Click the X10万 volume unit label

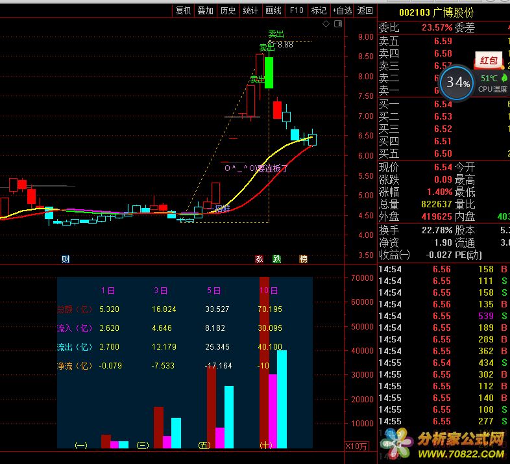tap(356, 446)
